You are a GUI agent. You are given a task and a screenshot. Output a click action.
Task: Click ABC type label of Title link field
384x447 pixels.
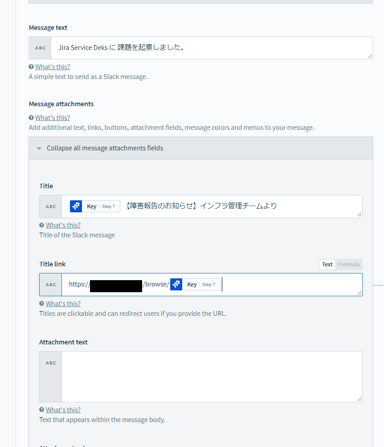(51, 285)
